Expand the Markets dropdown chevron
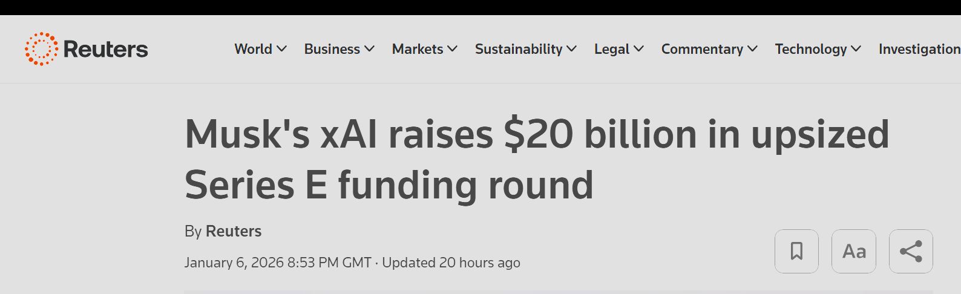961x294 pixels. (x=452, y=49)
